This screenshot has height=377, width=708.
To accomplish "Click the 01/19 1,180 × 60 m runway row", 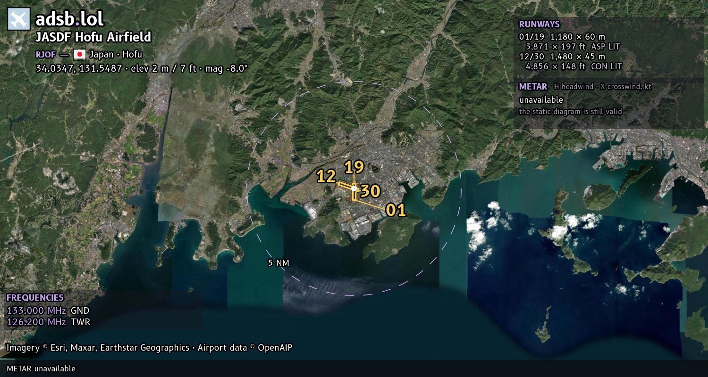I will (562, 36).
